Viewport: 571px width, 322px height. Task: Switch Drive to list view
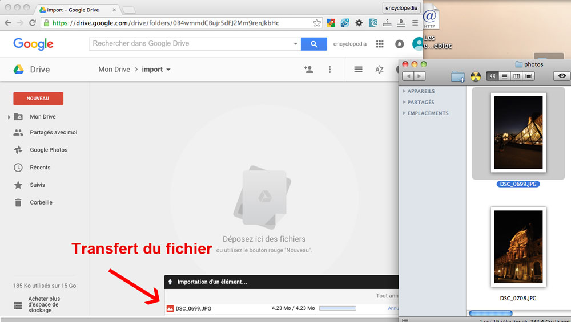358,70
